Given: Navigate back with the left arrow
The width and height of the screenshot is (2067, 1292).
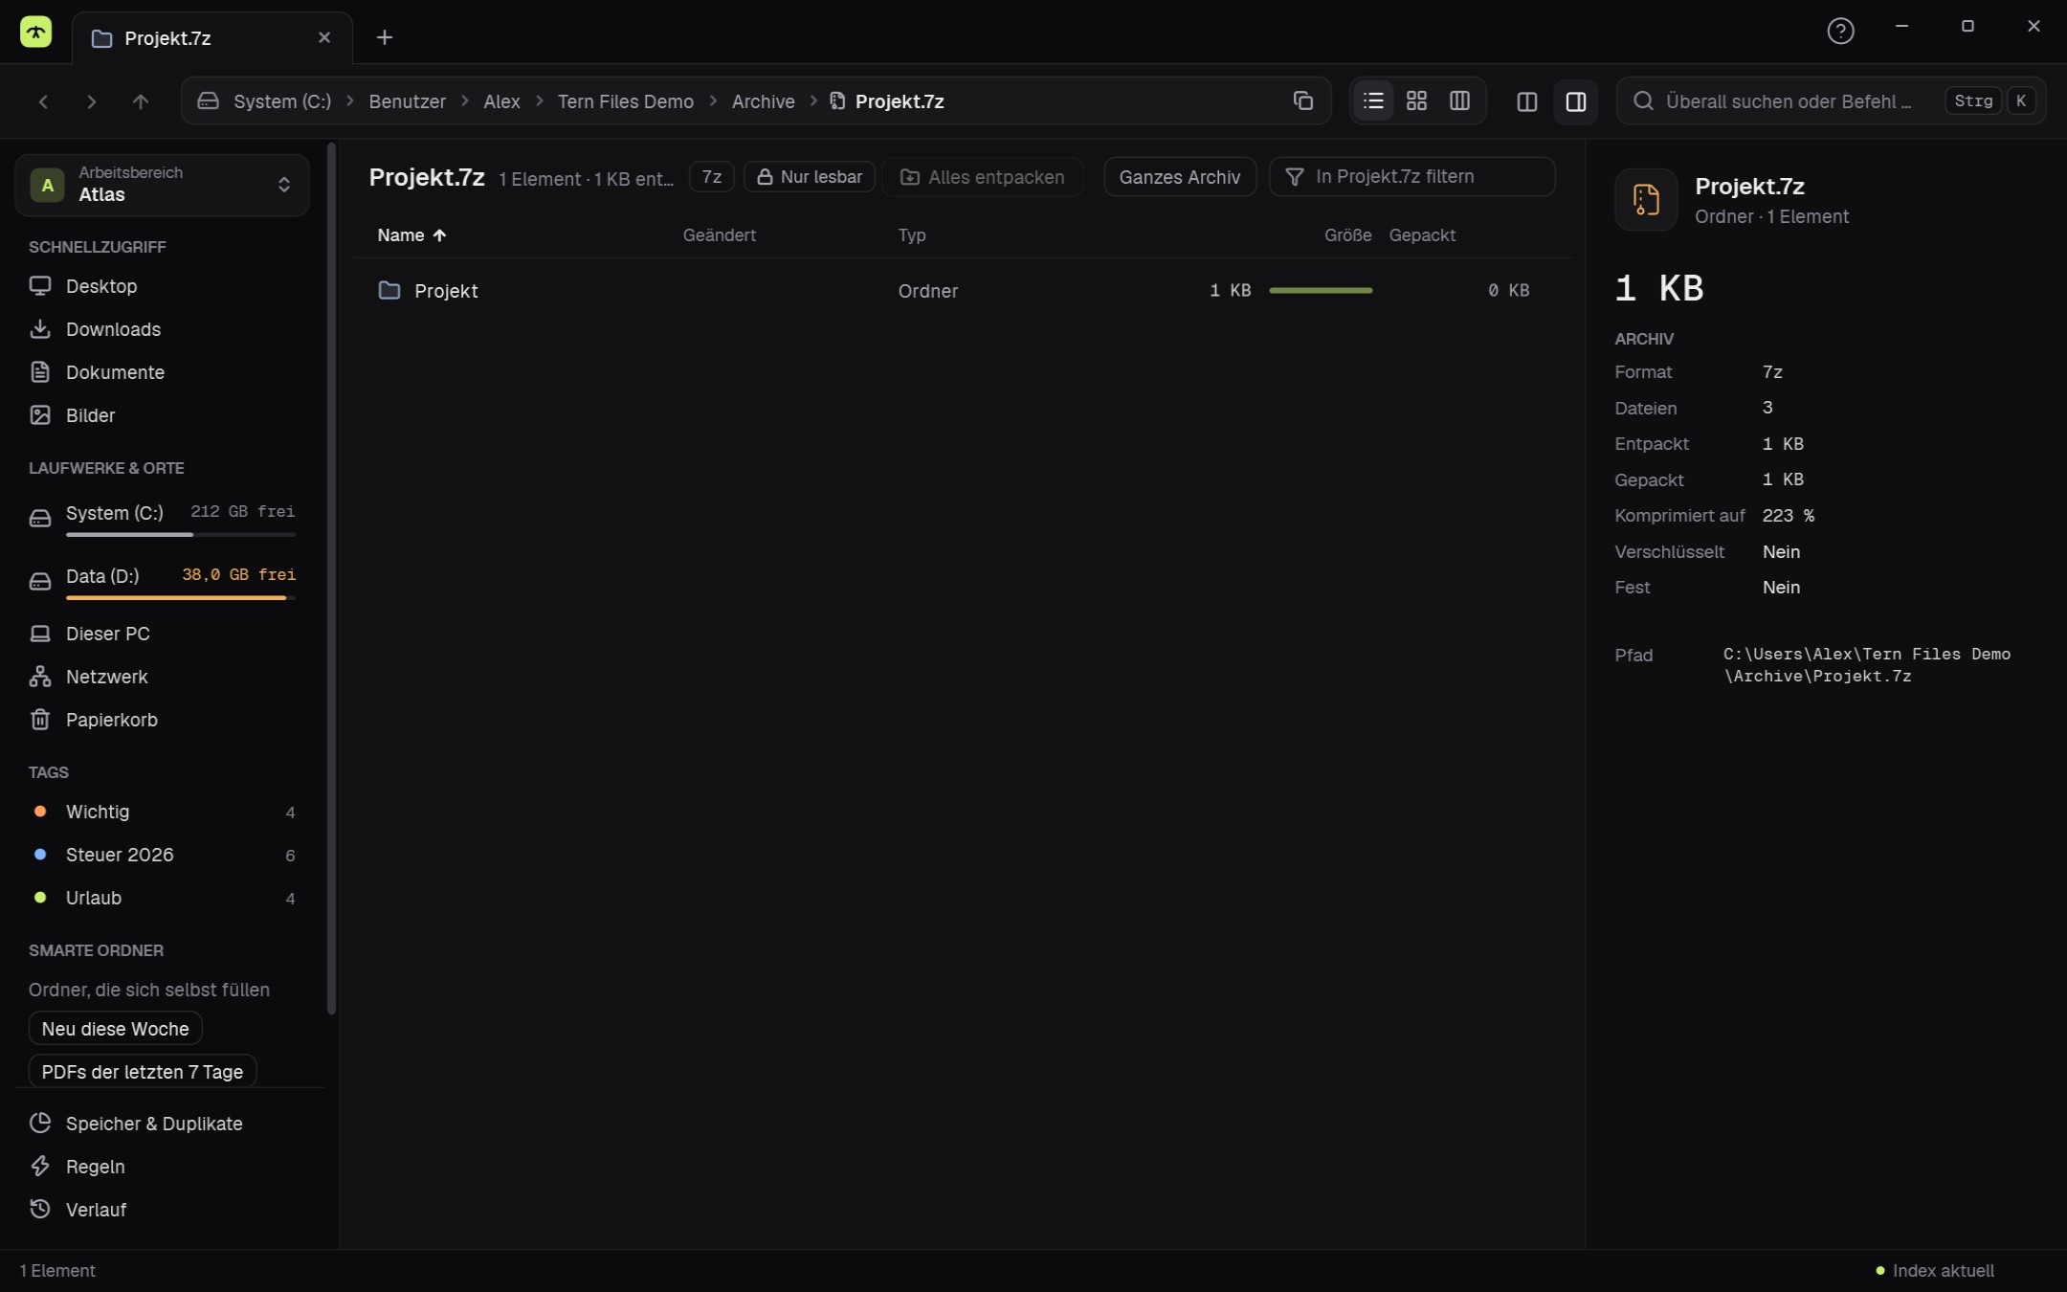Looking at the screenshot, I should [x=43, y=101].
